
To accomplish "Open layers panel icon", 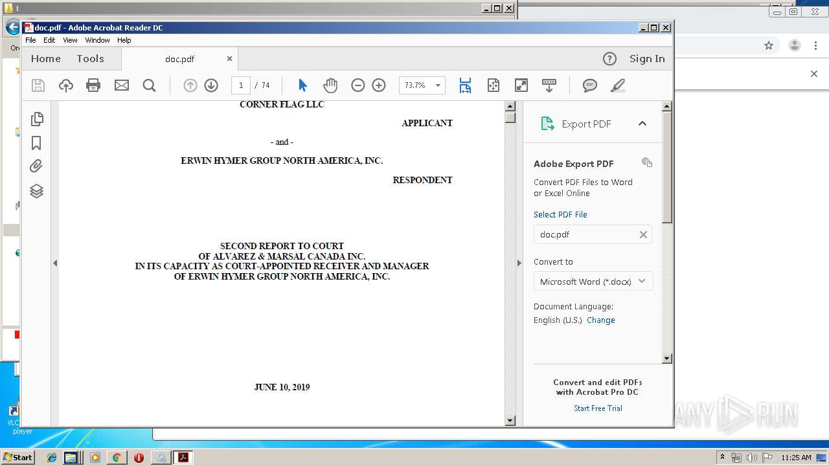I will tap(37, 191).
